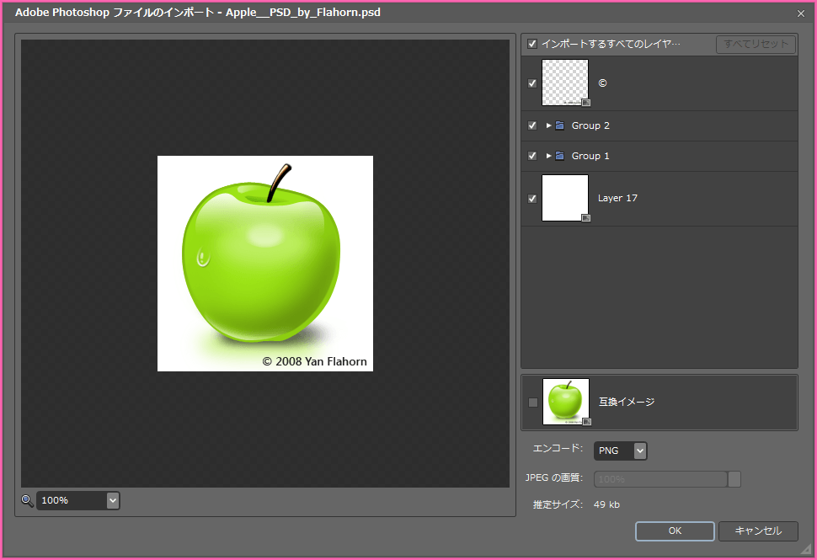The height and width of the screenshot is (560, 817).
Task: Toggle the Group 2 checkbox off
Action: 531,125
